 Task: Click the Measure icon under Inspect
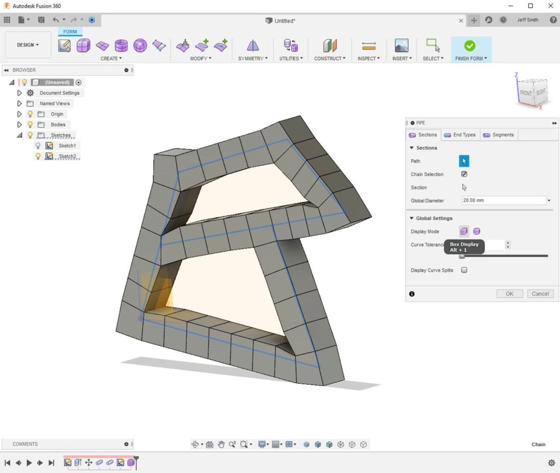point(369,45)
